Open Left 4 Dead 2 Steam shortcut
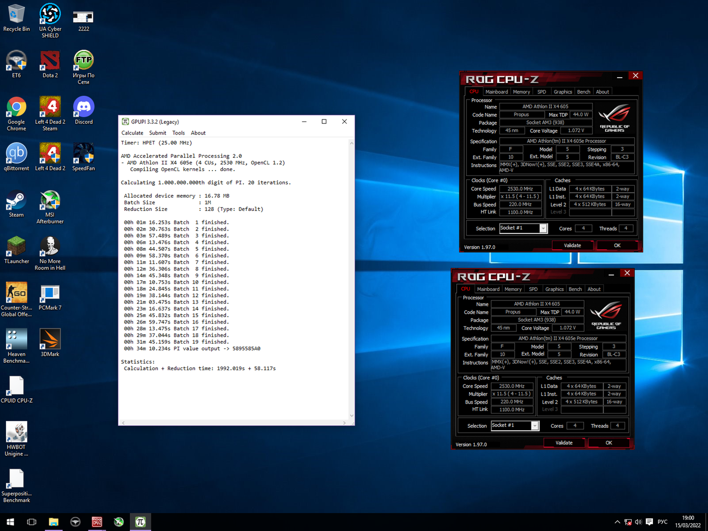The image size is (708, 531). click(50, 114)
